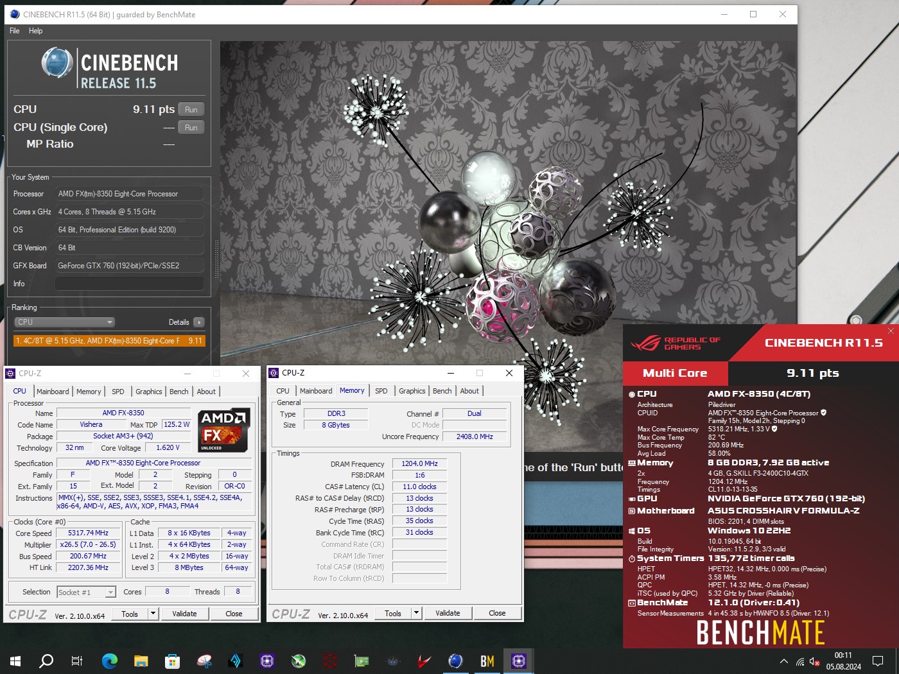Click Validate in right CPU-Z window
899x674 pixels.
(448, 614)
